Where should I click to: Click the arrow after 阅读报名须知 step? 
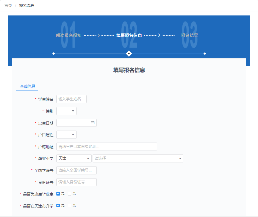(x=99, y=35)
